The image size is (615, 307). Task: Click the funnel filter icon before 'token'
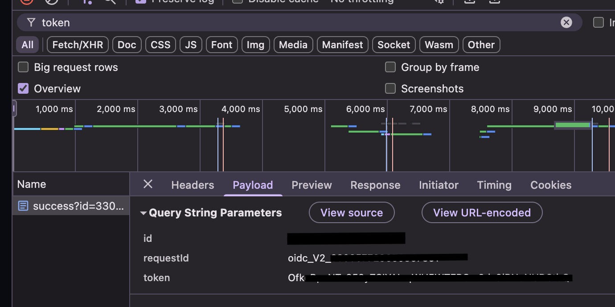31,22
